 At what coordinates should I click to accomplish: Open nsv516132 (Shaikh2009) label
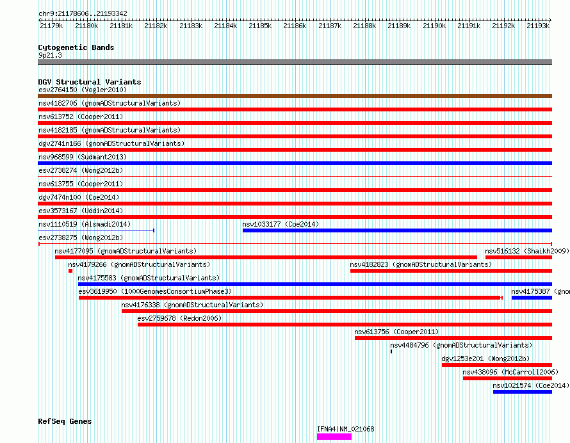527,251
